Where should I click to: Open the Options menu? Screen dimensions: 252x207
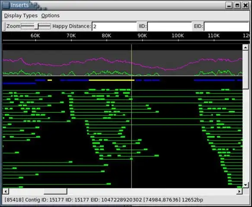[x=50, y=16]
